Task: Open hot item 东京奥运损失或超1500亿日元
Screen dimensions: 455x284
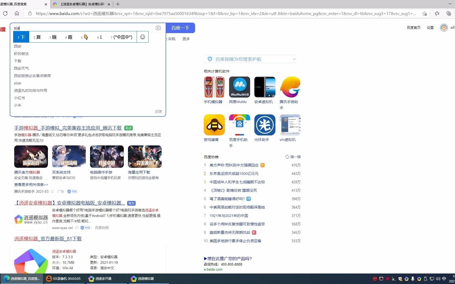Action: point(234,174)
